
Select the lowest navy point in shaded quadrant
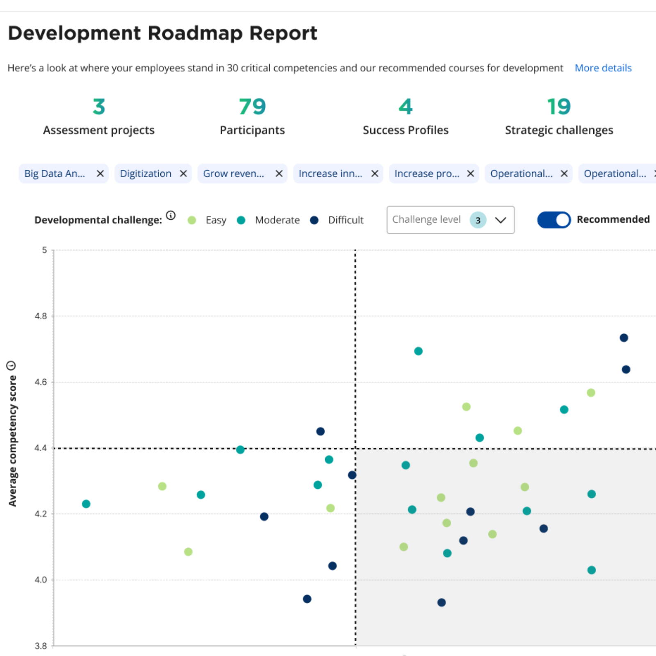click(442, 603)
